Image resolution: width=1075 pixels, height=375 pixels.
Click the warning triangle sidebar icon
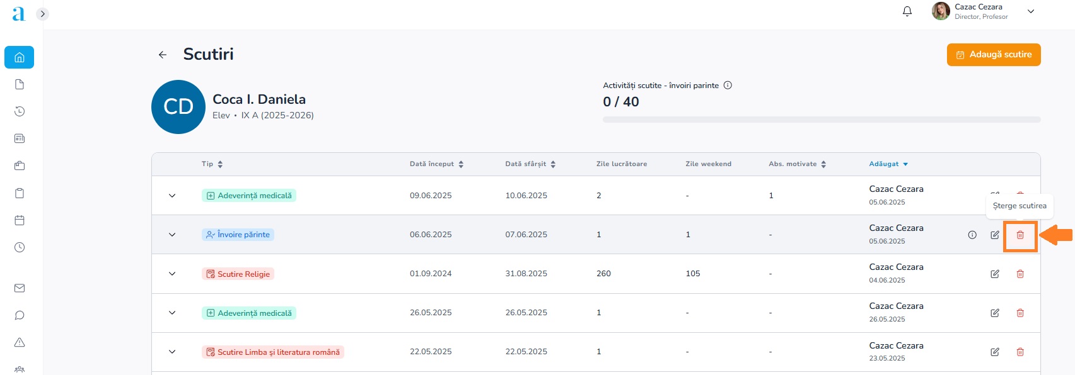pyautogui.click(x=20, y=342)
